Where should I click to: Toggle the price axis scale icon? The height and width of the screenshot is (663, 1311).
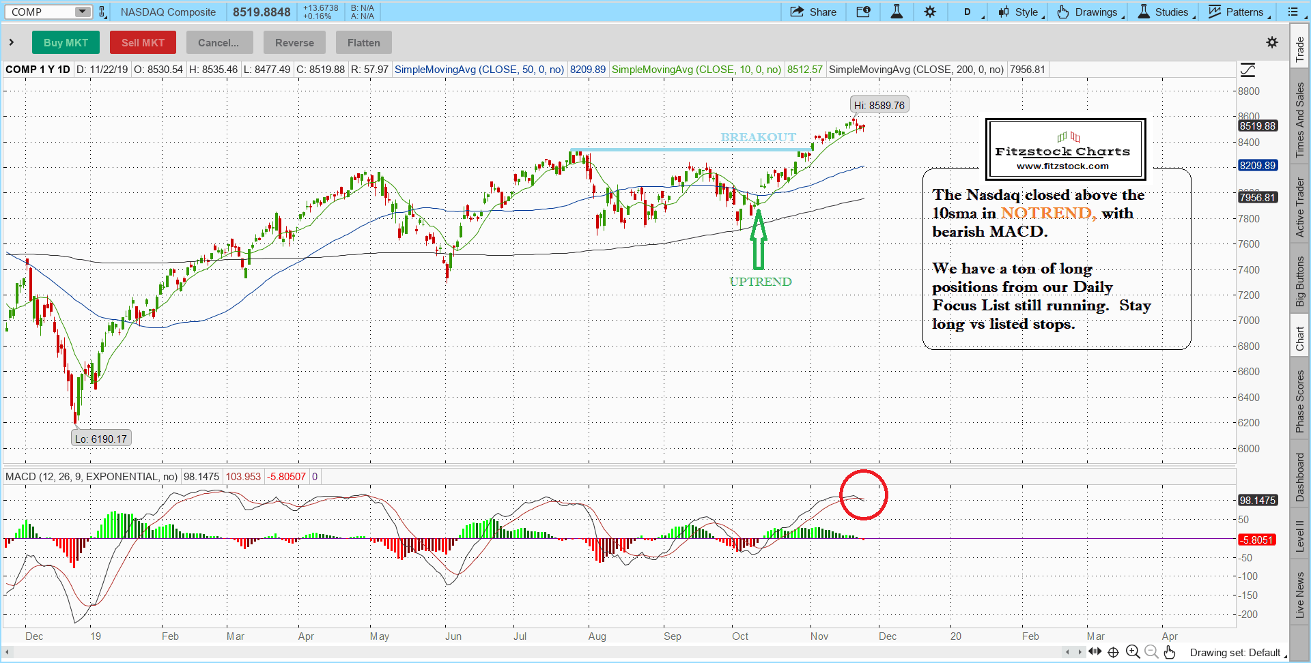point(1247,70)
